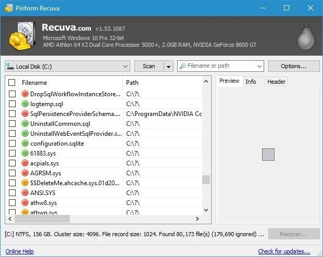Click red status dot for athw8.sys
Image resolution: width=323 pixels, height=257 pixels.
(x=25, y=202)
